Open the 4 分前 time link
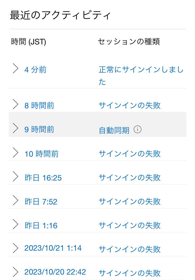Image resolution: width=195 pixels, height=280 pixels. click(35, 70)
